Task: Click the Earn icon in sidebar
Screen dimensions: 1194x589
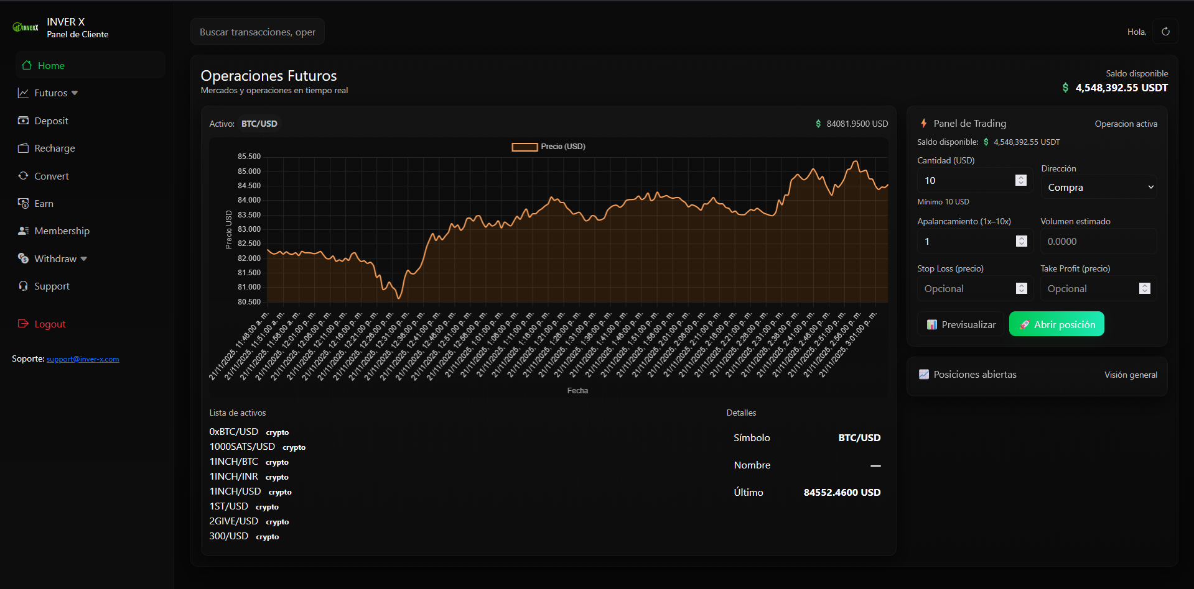Action: 24,203
